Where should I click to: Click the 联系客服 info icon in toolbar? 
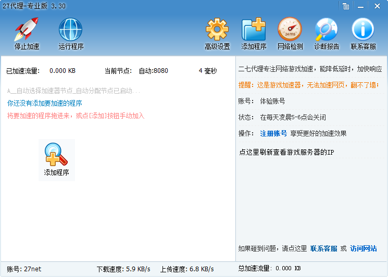pyautogui.click(x=363, y=30)
